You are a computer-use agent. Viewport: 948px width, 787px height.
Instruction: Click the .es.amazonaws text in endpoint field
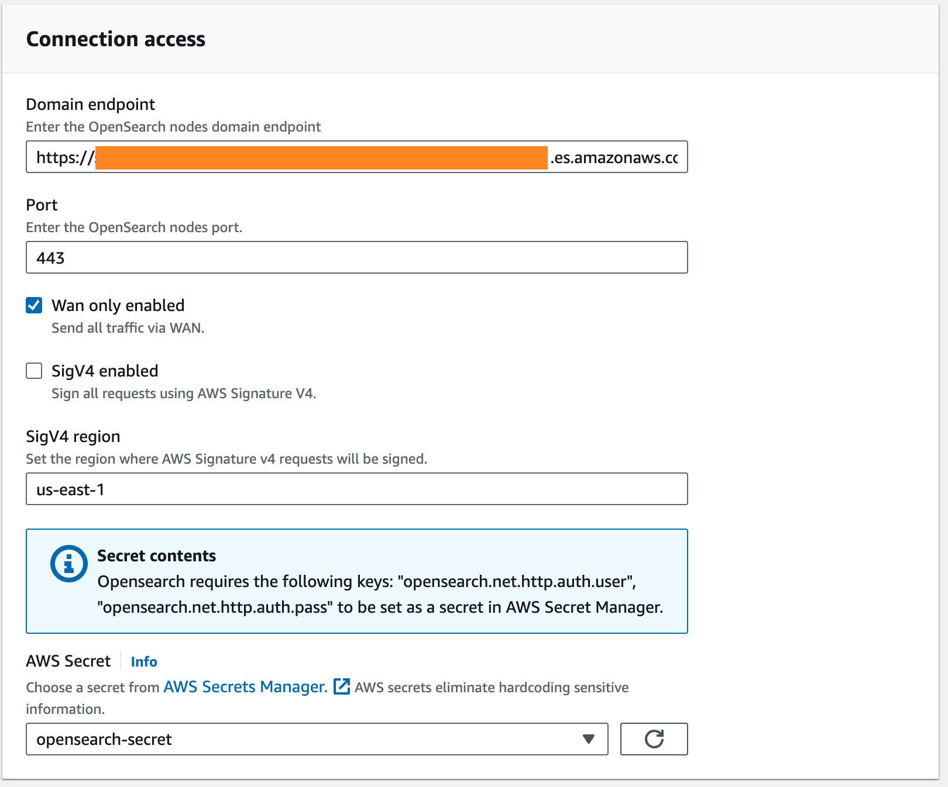[614, 157]
